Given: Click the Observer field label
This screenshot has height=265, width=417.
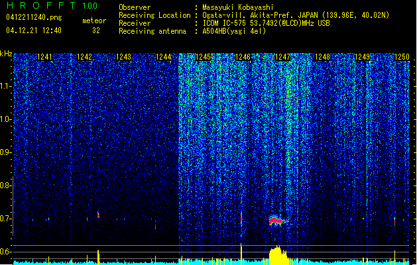Looking at the screenshot, I should (x=135, y=7).
